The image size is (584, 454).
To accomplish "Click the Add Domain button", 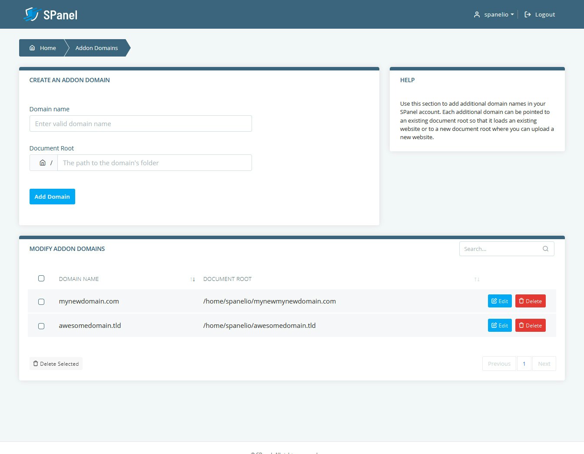I will pyautogui.click(x=52, y=197).
